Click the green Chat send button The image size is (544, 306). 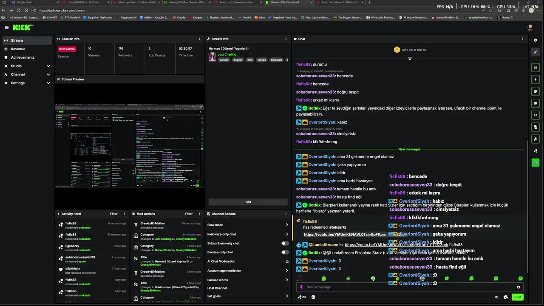pos(518,297)
